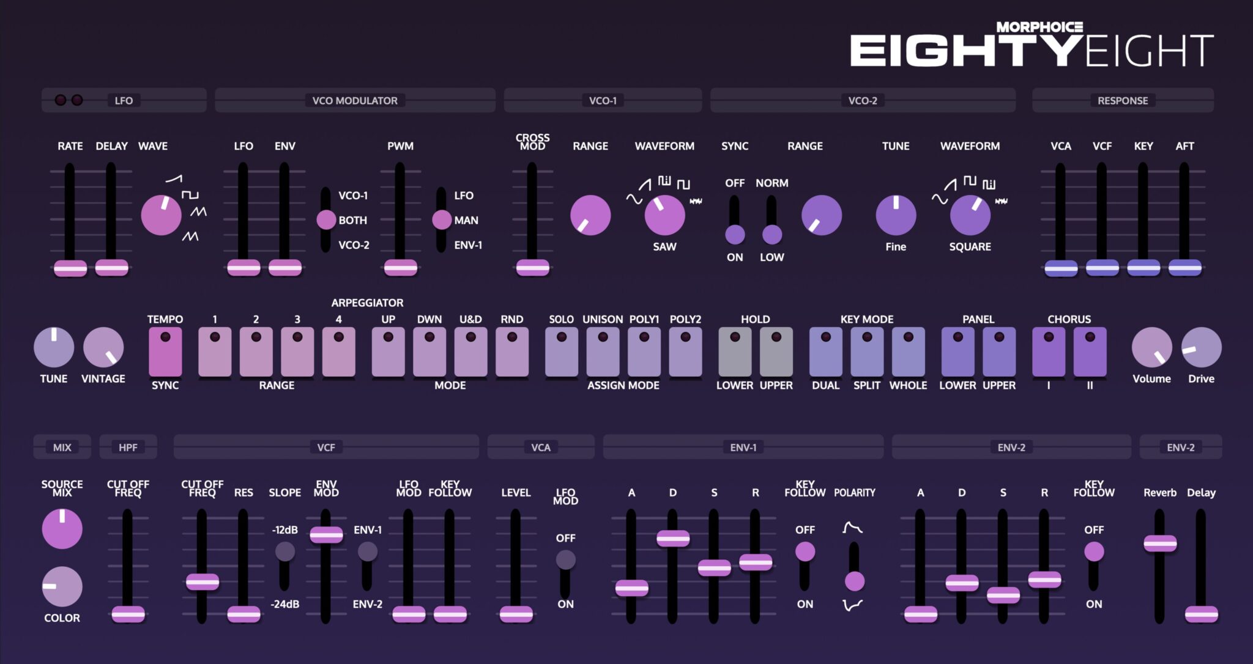1253x664 pixels.
Task: Click the Drive knob
Action: [1202, 347]
